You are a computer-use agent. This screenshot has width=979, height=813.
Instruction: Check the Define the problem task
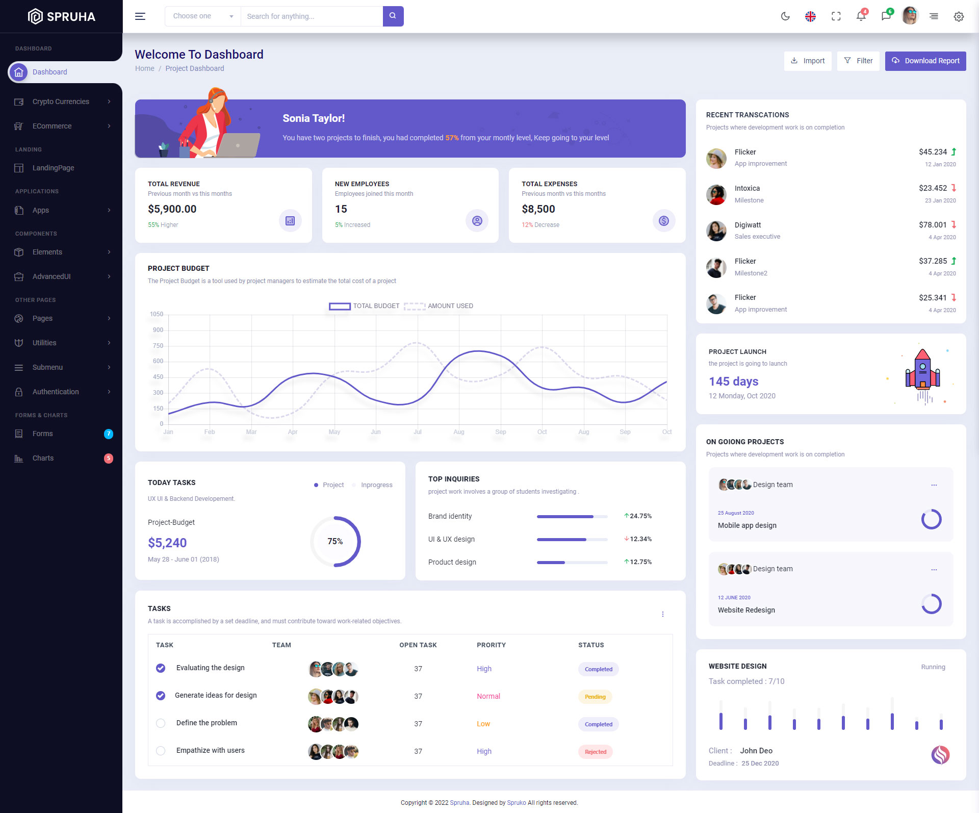161,723
